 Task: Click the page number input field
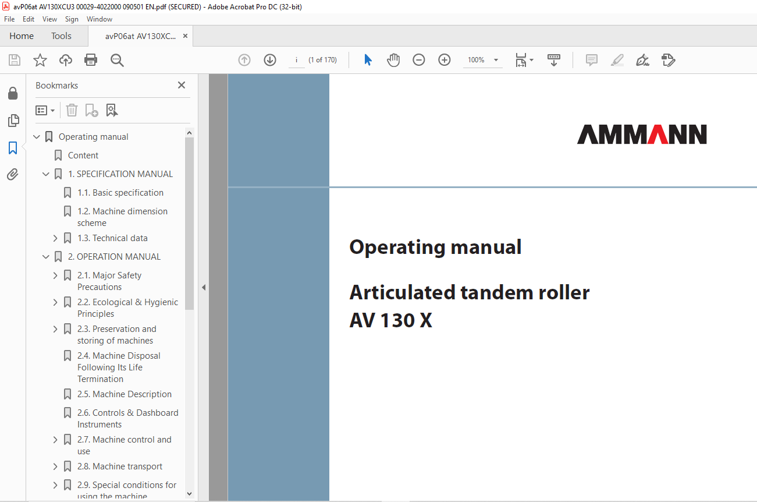coord(297,60)
